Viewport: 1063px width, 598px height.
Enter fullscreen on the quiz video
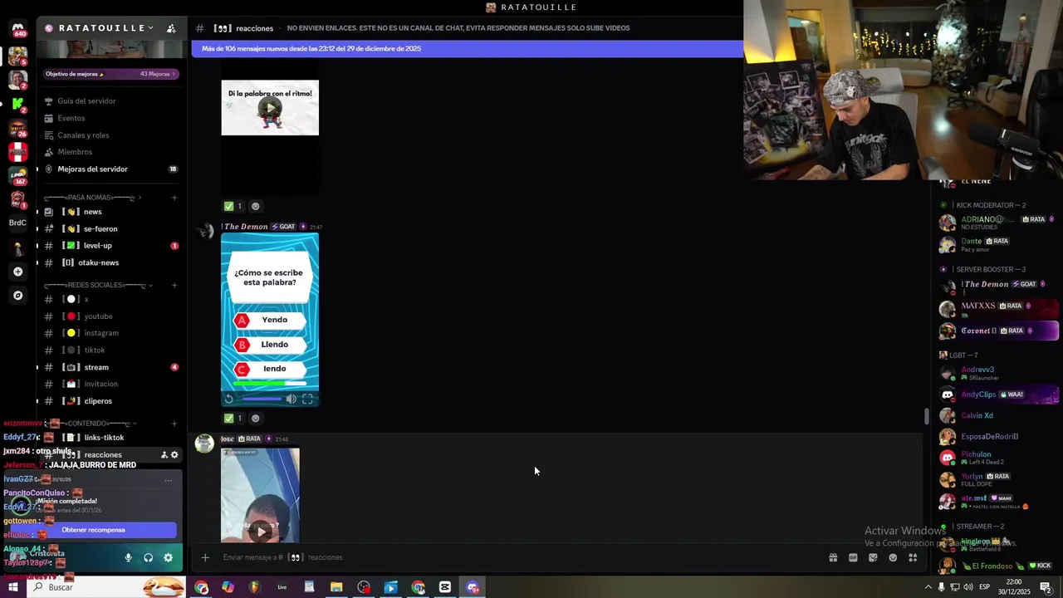click(x=307, y=399)
